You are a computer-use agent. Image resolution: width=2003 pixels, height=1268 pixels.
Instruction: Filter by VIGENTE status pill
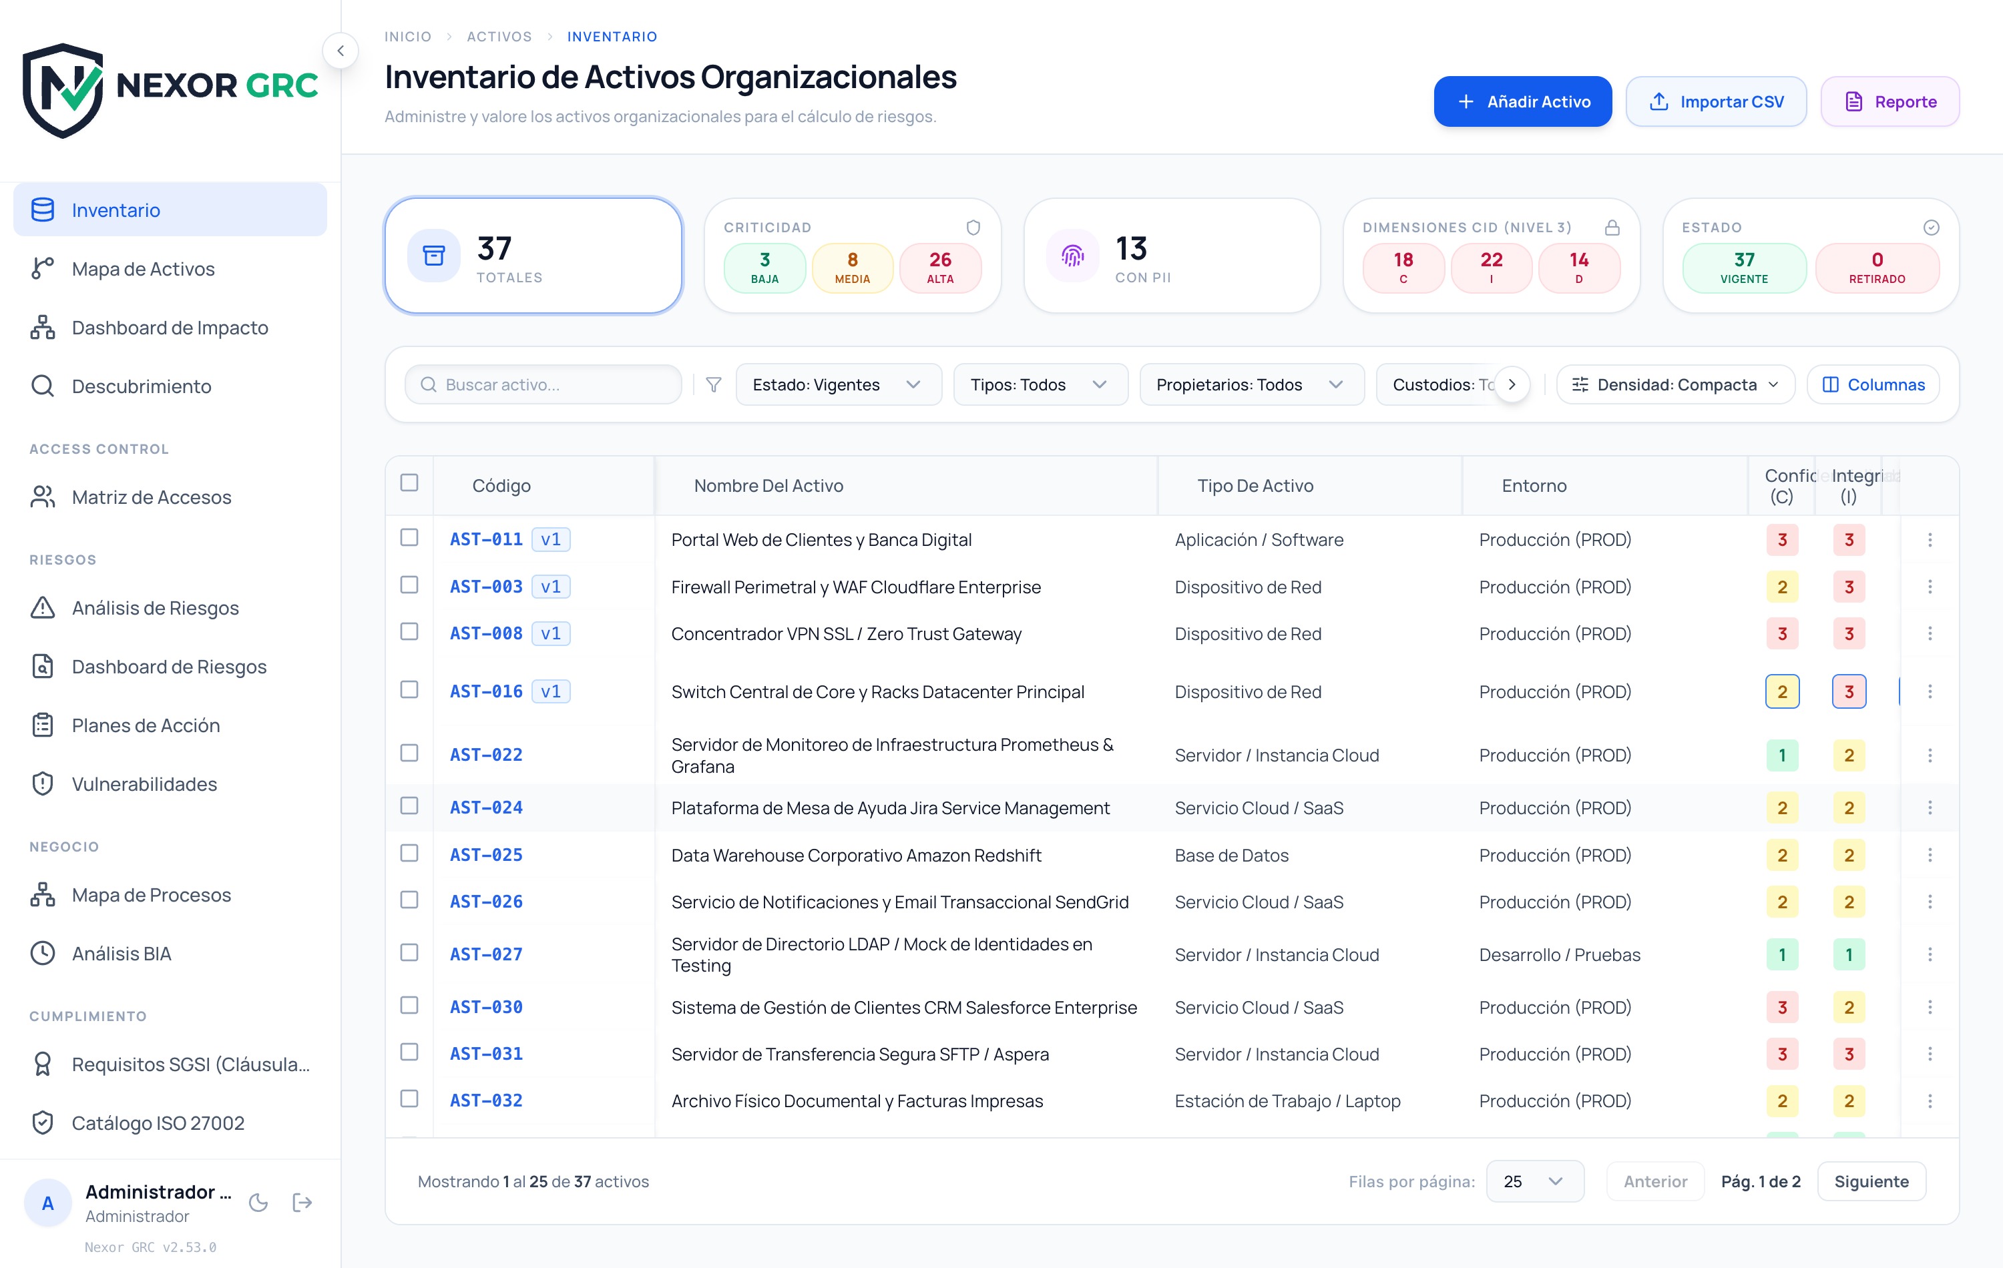pos(1745,268)
